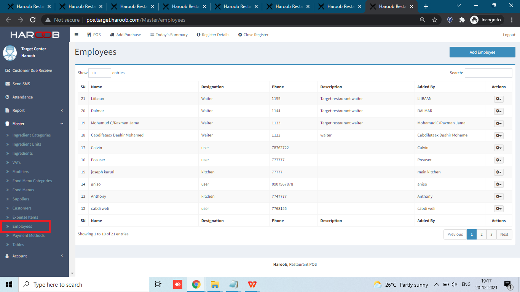Open actions gear for Mohamud C/Raxman Jama

point(499,123)
